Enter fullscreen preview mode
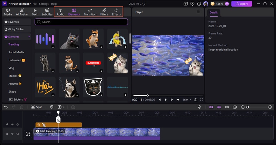Image resolution: width=276 pixels, height=145 pixels. [201, 100]
